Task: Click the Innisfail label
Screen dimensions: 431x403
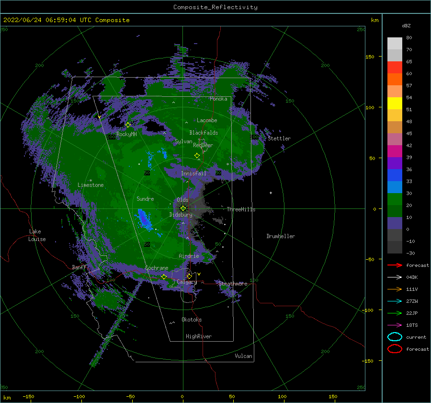Action: coord(193,173)
